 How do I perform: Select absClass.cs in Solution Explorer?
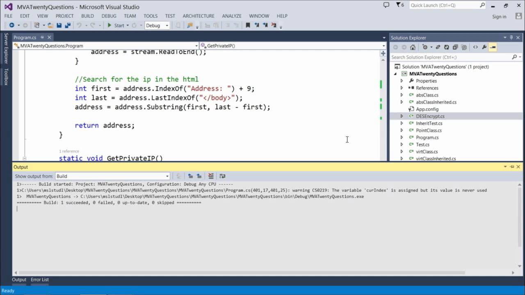pos(427,95)
